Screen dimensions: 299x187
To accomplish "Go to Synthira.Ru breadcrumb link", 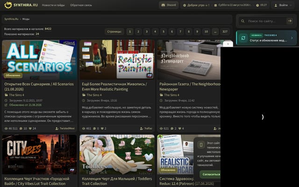I will pos(11,19).
